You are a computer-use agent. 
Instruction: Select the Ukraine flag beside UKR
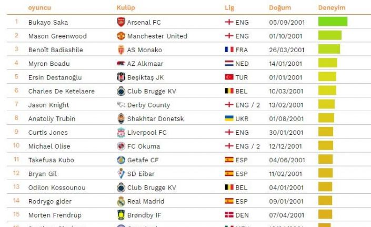[x=229, y=119]
